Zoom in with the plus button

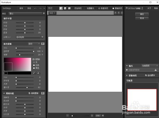point(92,116)
